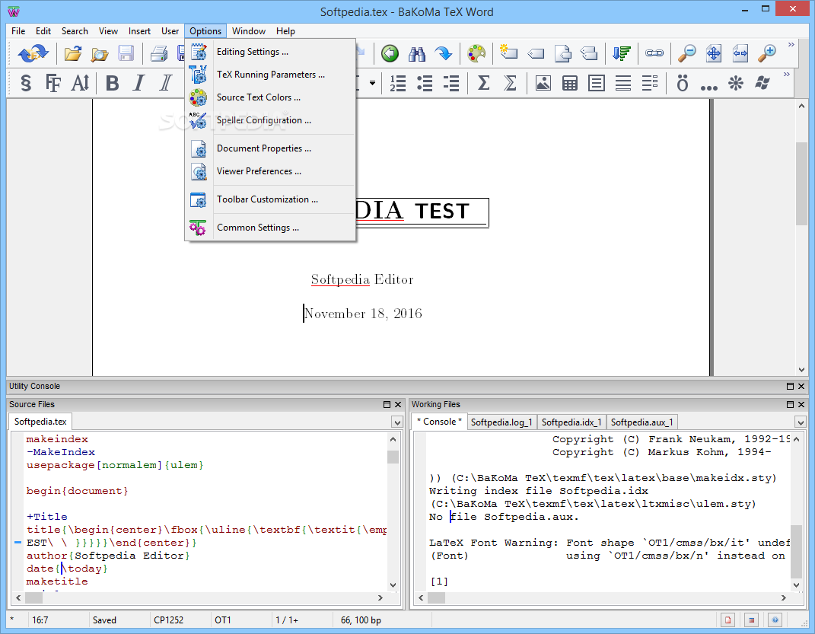
Task: Insert a numbered list
Action: (398, 83)
